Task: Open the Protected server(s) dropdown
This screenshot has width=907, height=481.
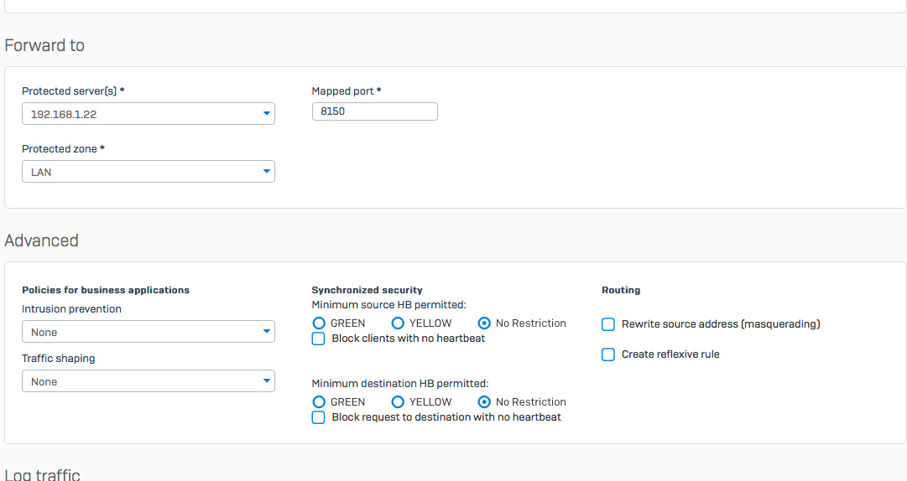Action: 148,113
